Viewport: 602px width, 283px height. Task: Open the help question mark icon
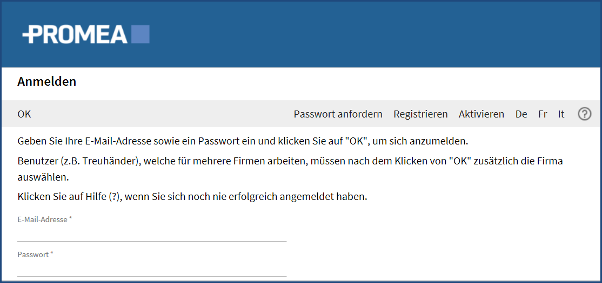coord(584,114)
